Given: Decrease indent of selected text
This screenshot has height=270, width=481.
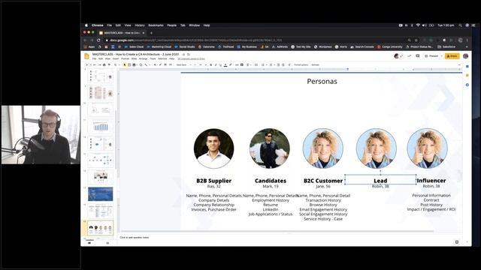Looking at the screenshot, I should (x=278, y=65).
